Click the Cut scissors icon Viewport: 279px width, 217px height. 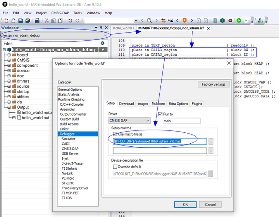(46, 20)
